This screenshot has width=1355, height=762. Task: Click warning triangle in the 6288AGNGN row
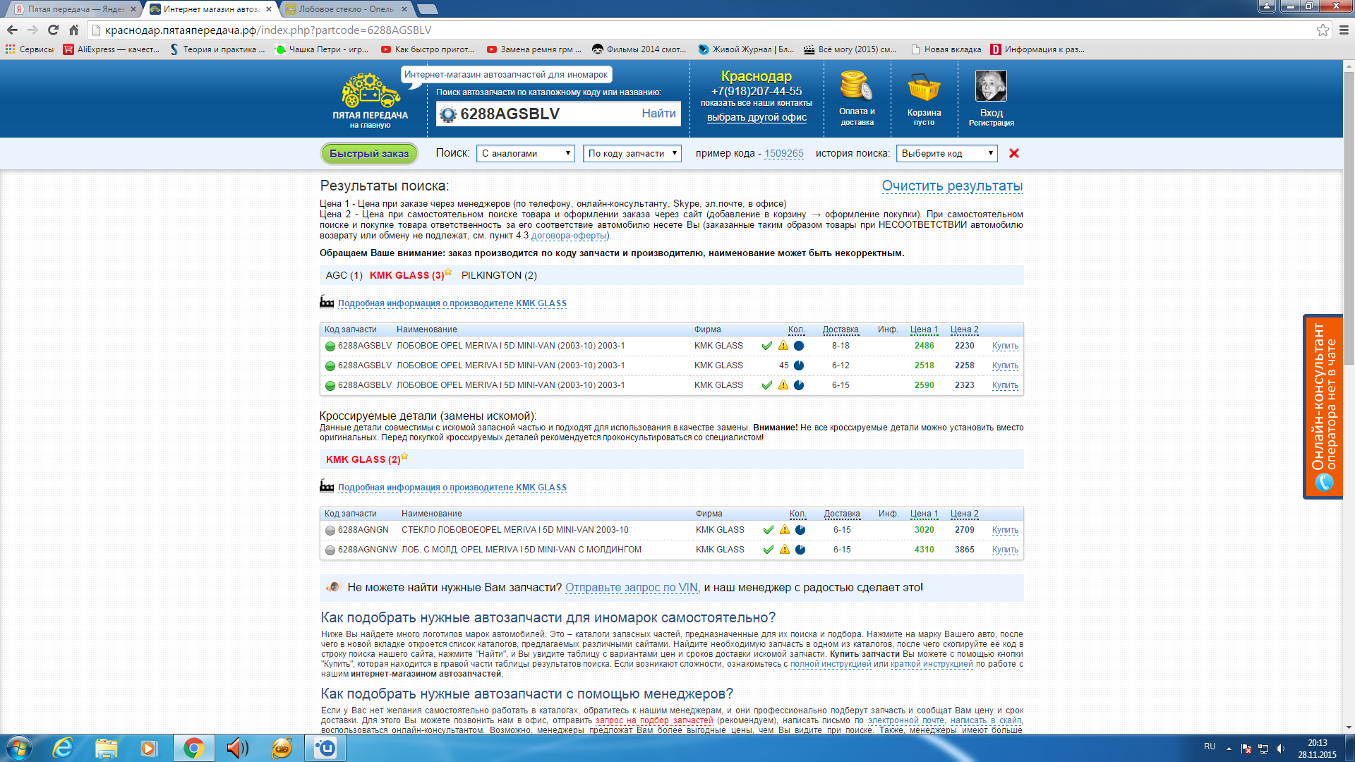point(785,530)
